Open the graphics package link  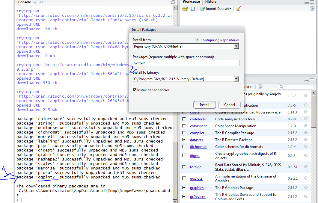click(x=197, y=188)
